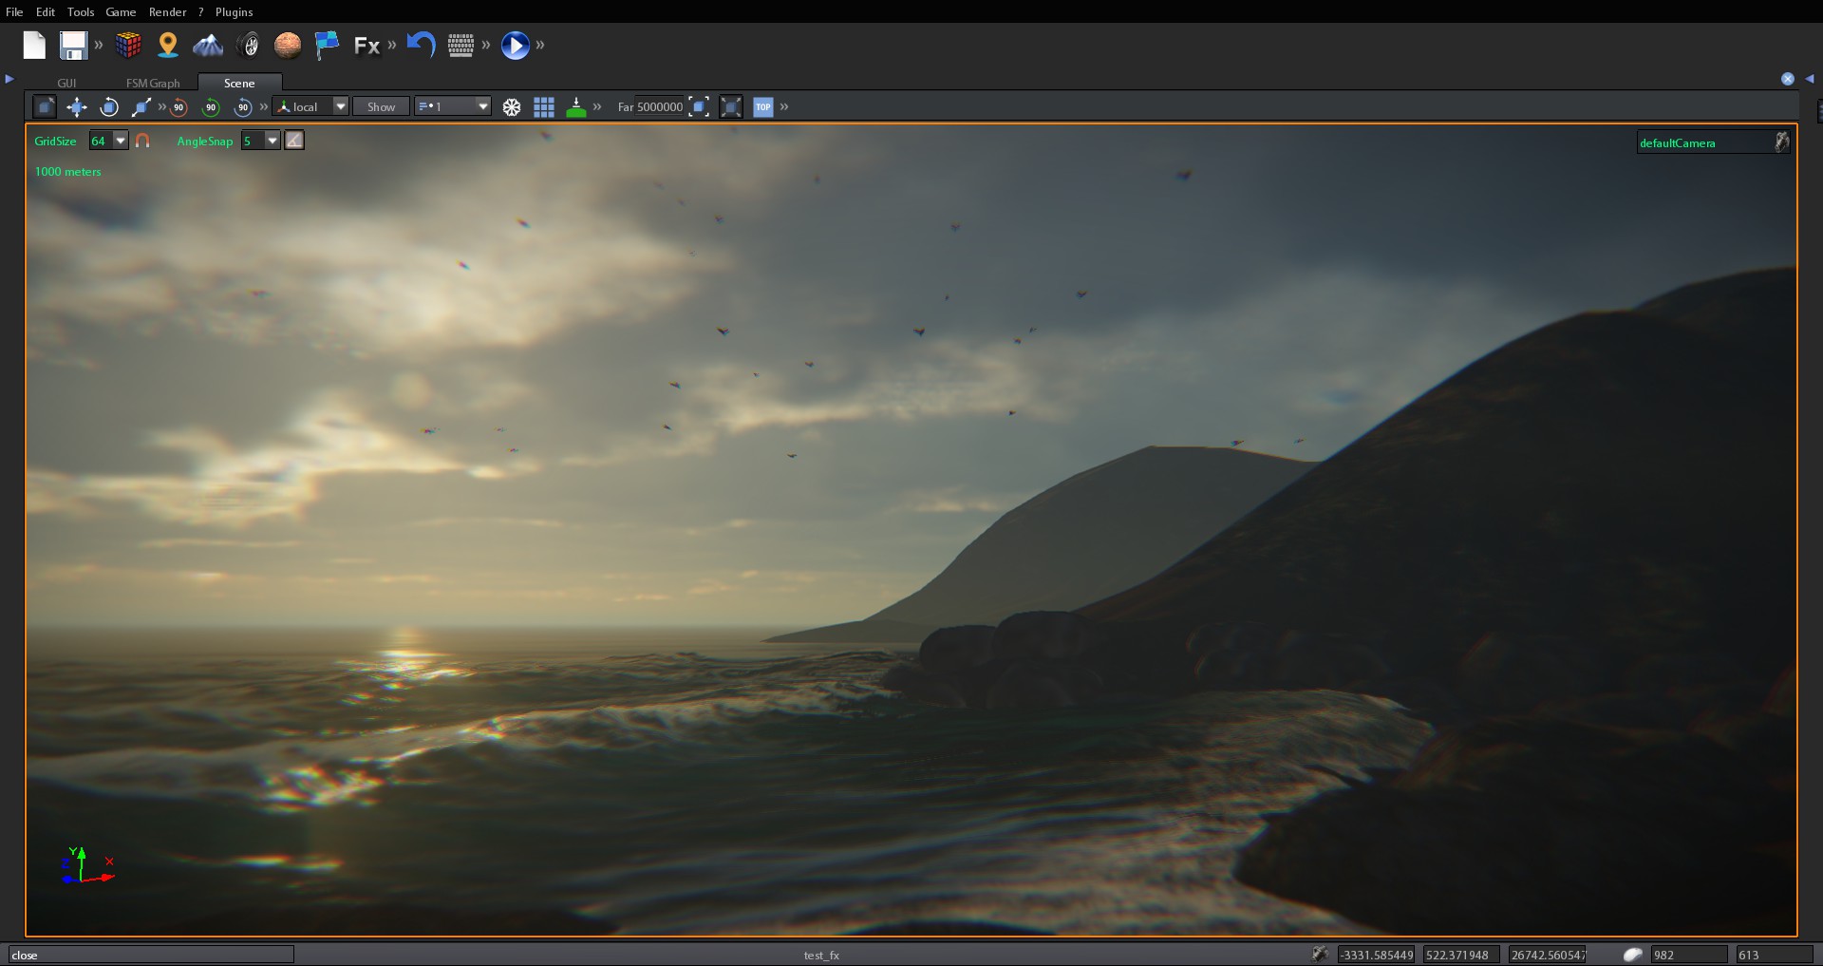Click the terrain mountain icon
The height and width of the screenshot is (966, 1823).
(x=208, y=45)
